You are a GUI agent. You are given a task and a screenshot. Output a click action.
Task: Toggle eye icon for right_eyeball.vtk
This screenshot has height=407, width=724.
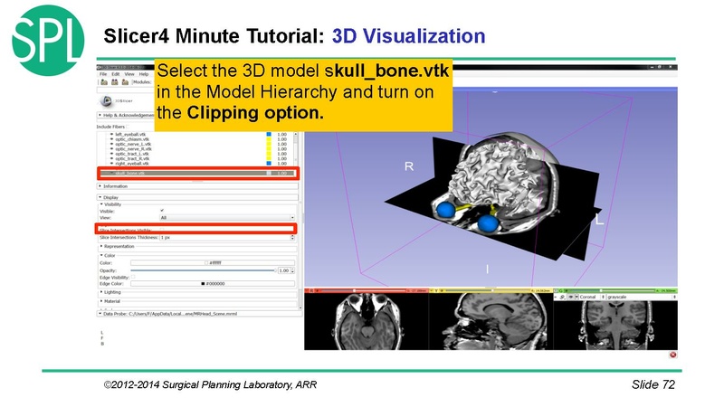pyautogui.click(x=111, y=164)
